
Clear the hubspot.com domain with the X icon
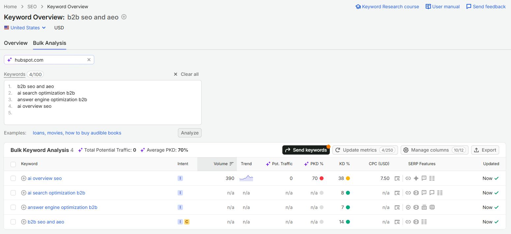click(x=89, y=60)
